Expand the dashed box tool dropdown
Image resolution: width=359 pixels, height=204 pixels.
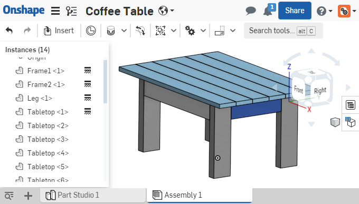click(233, 31)
